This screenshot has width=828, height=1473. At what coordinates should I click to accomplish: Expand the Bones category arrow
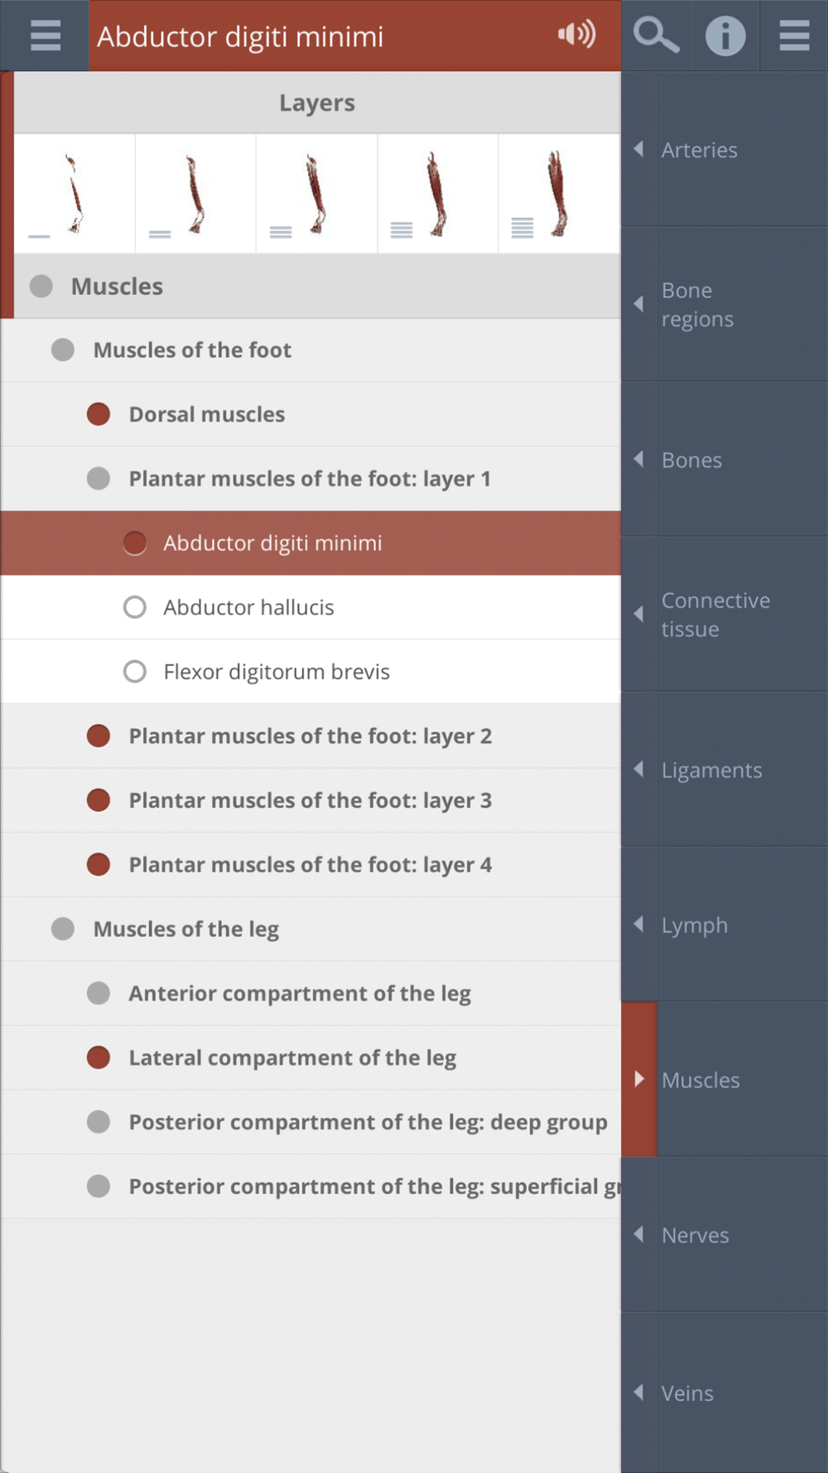pyautogui.click(x=639, y=459)
